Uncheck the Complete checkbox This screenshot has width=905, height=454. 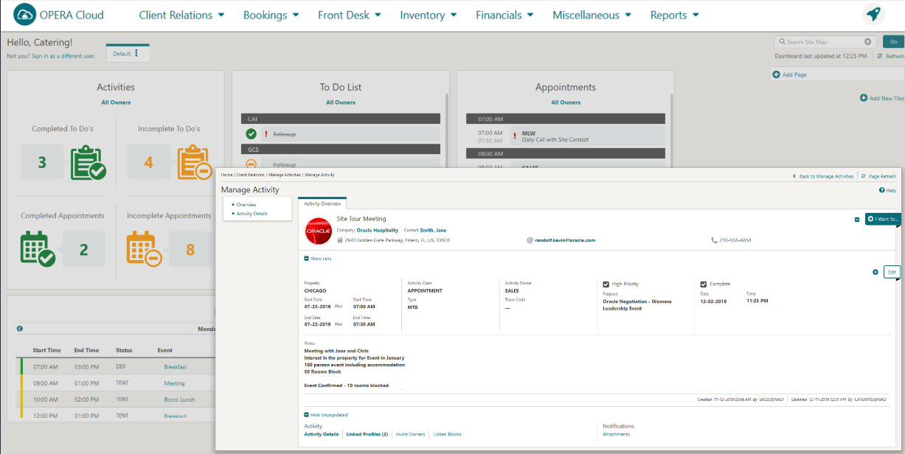703,283
